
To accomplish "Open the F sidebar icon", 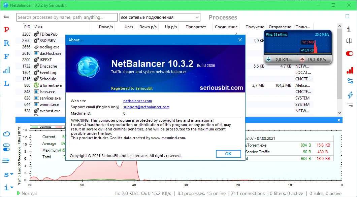I will (x=6, y=56).
